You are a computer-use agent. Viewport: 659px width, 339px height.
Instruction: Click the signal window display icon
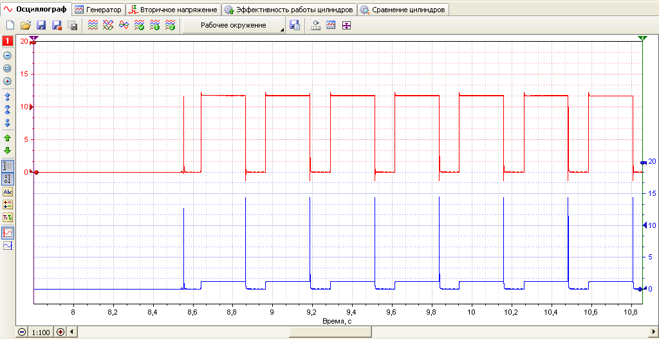click(331, 25)
